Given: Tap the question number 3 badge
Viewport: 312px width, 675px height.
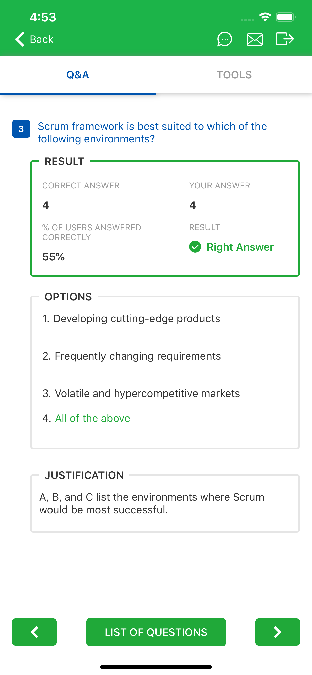Looking at the screenshot, I should tap(21, 129).
